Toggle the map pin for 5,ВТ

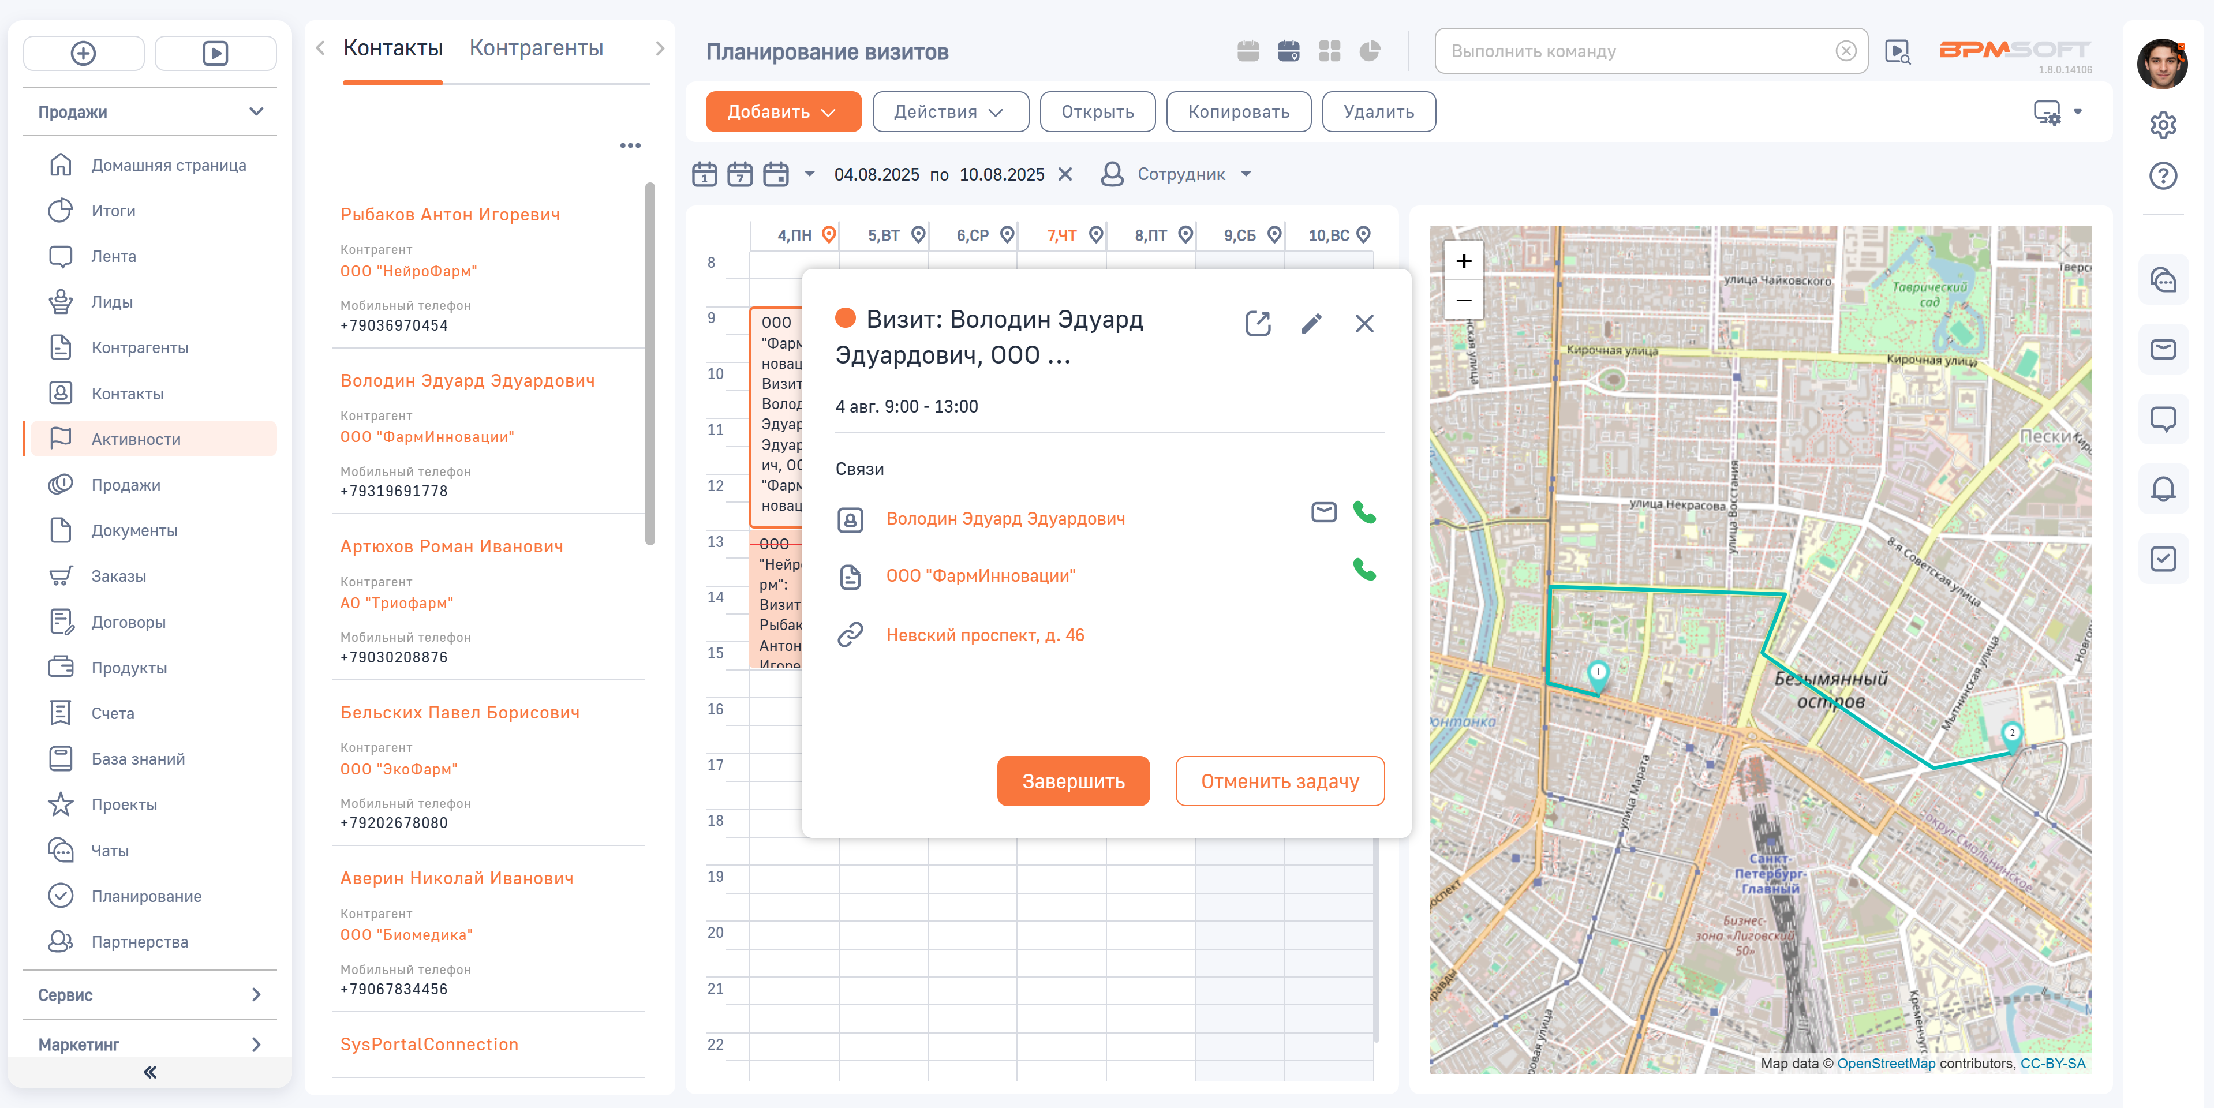(x=918, y=235)
